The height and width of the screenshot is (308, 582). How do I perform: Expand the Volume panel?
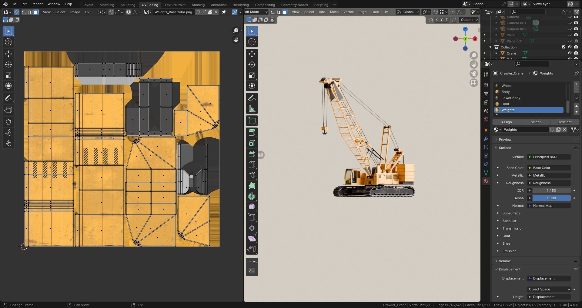pyautogui.click(x=505, y=261)
